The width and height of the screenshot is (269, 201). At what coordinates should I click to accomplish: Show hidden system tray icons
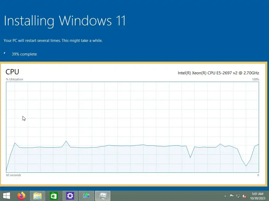225,196
